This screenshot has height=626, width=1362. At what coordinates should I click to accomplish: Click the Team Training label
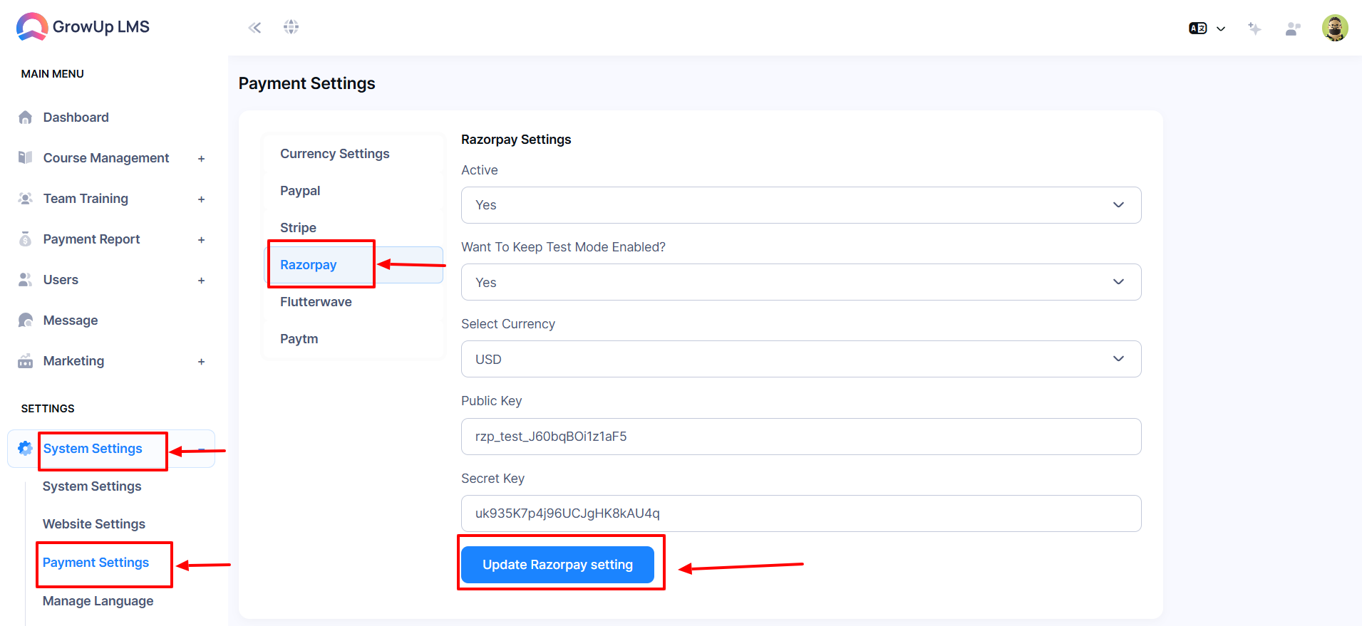(86, 199)
